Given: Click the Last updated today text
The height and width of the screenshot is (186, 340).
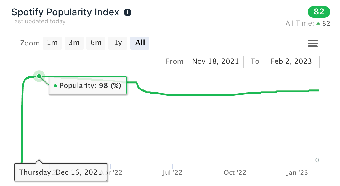Looking at the screenshot, I should pyautogui.click(x=38, y=22).
